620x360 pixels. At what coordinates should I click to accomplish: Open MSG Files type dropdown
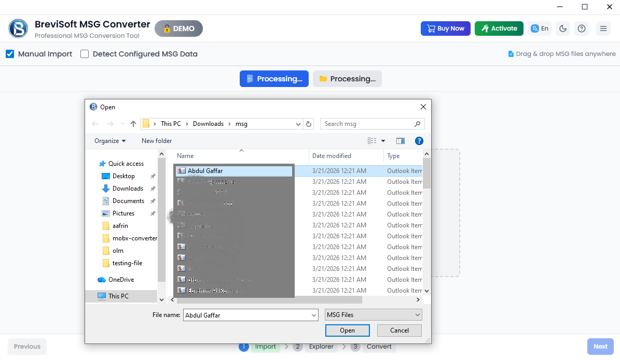(x=373, y=314)
